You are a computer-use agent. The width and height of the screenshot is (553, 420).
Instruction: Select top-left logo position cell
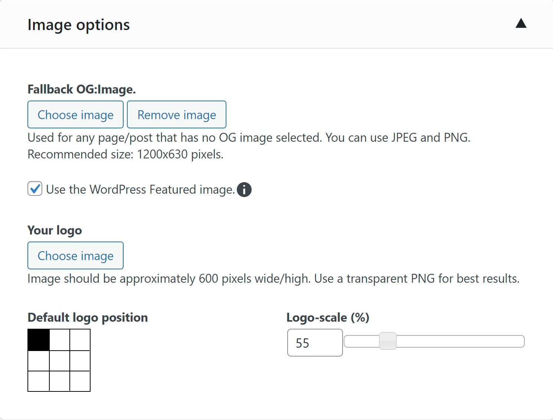click(39, 340)
